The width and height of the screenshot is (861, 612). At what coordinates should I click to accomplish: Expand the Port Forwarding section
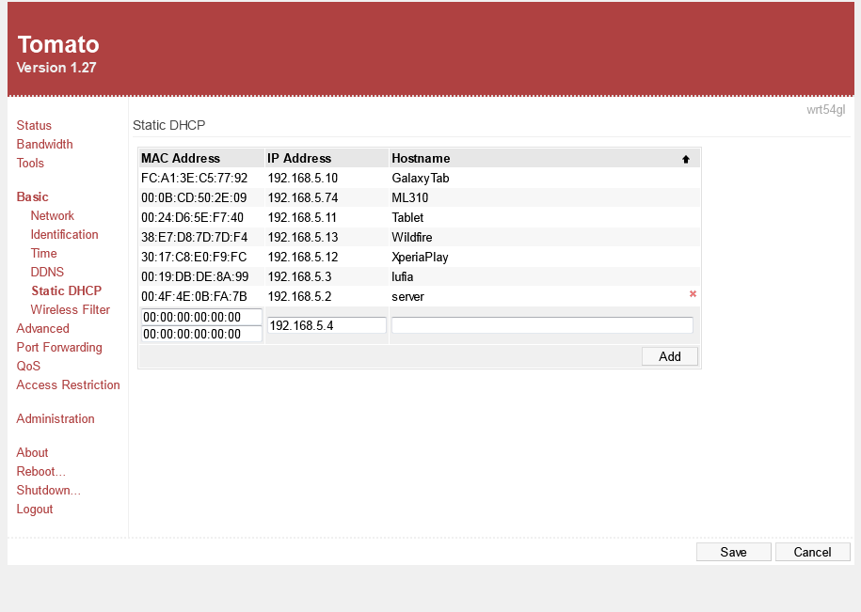(58, 347)
